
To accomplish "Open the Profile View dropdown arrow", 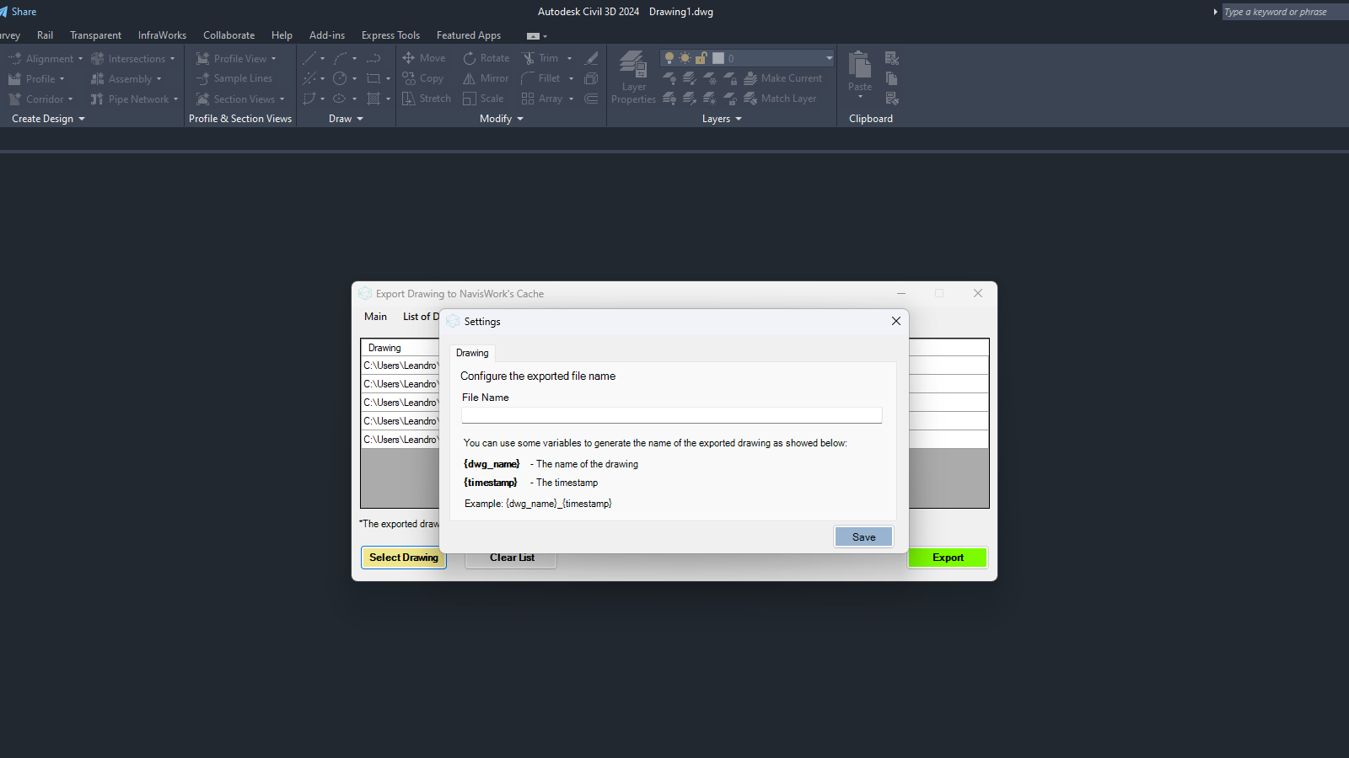I will tap(273, 59).
